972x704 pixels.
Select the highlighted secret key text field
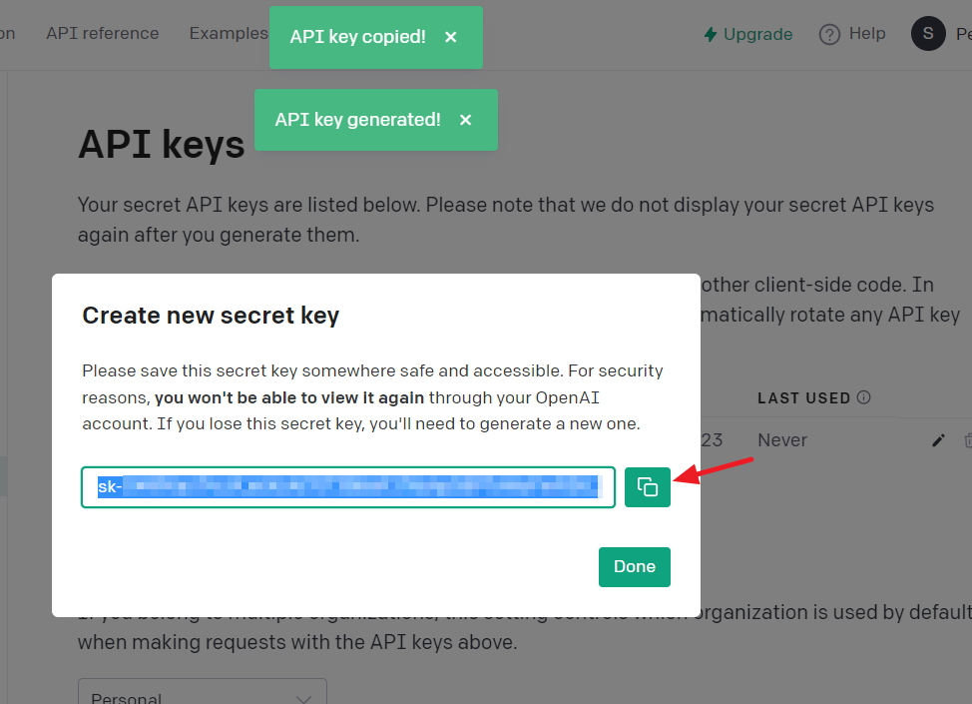coord(347,487)
